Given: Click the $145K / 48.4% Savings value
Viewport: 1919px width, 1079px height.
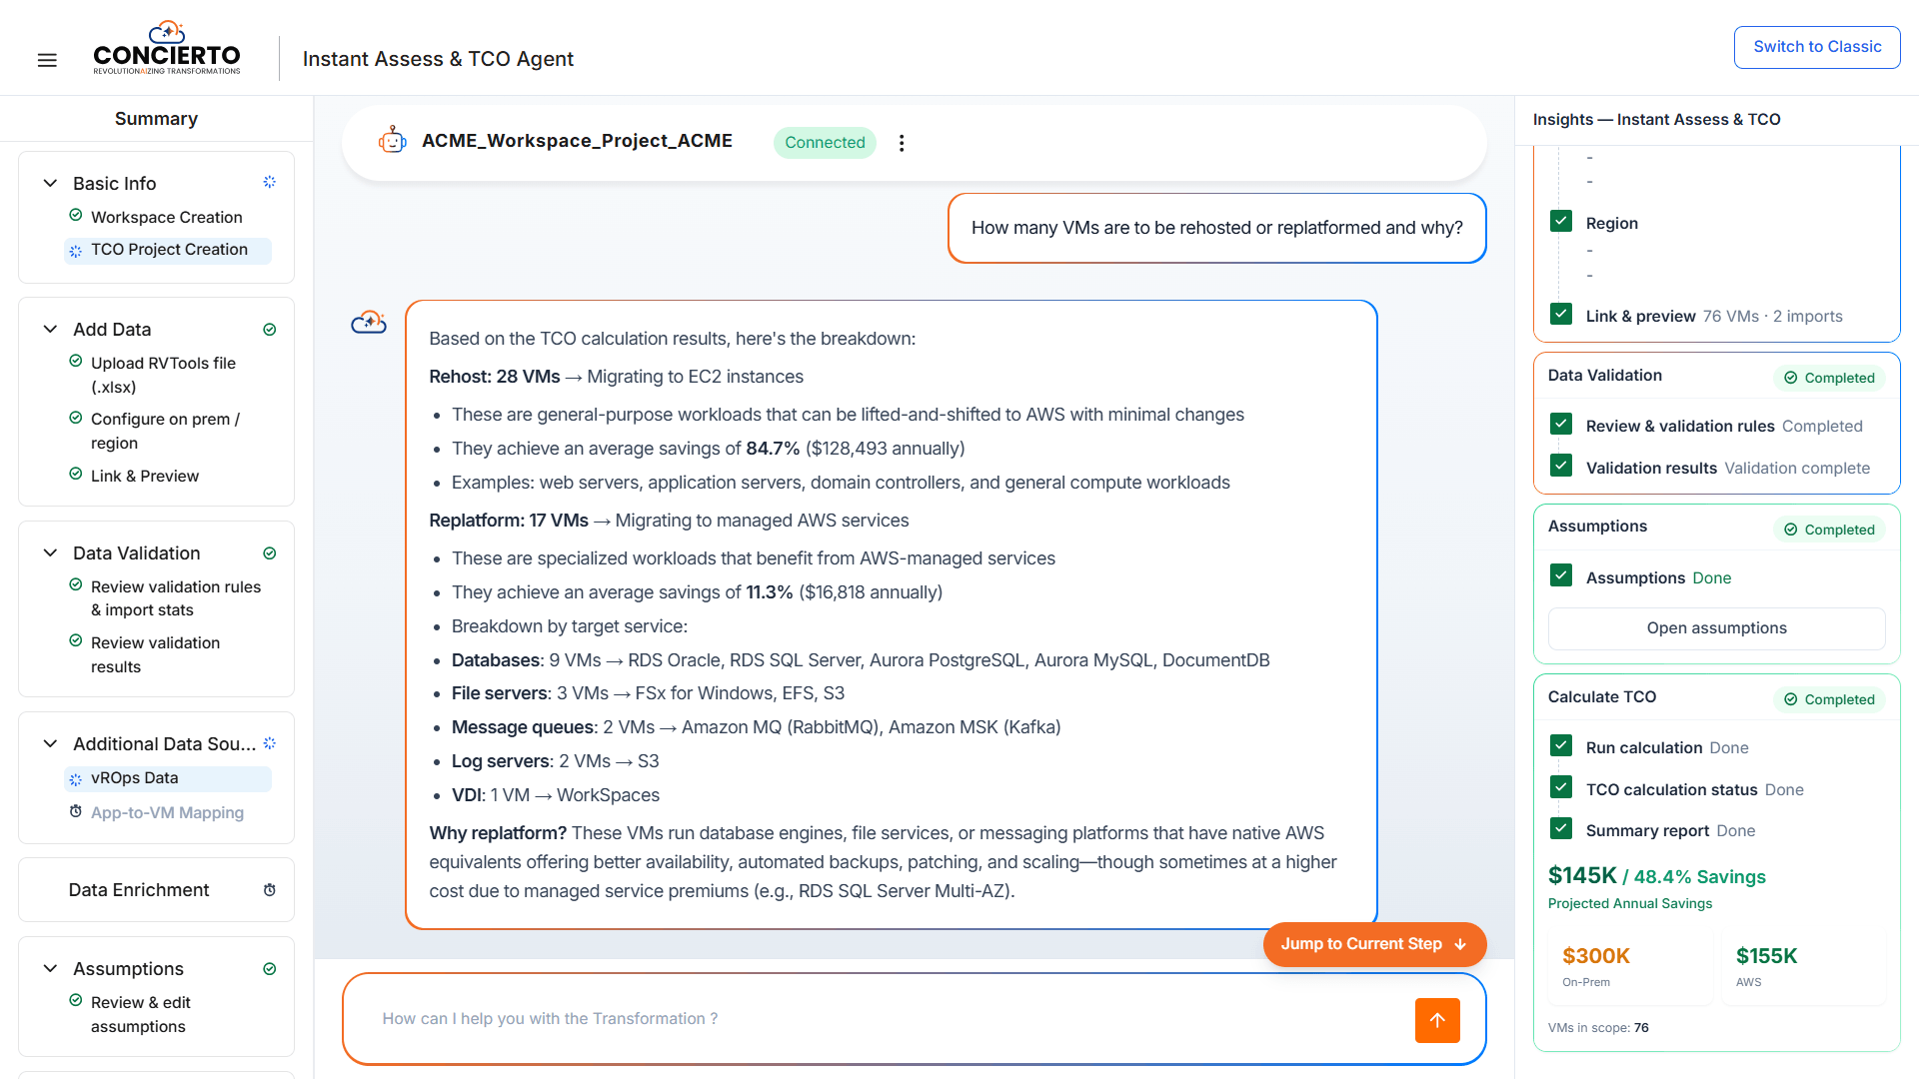Looking at the screenshot, I should tap(1656, 876).
